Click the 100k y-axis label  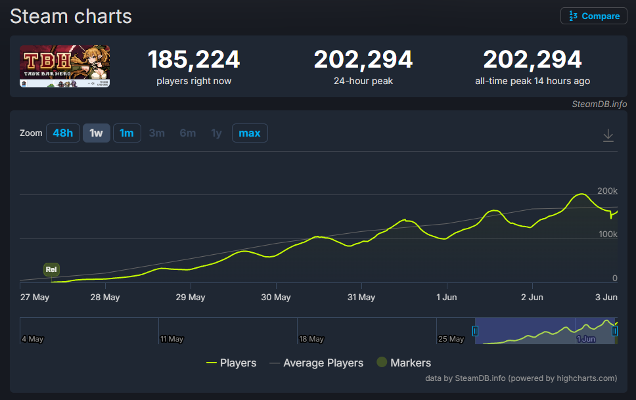pos(608,234)
